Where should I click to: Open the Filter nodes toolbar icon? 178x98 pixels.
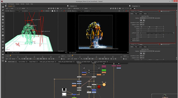(x=3, y=23)
